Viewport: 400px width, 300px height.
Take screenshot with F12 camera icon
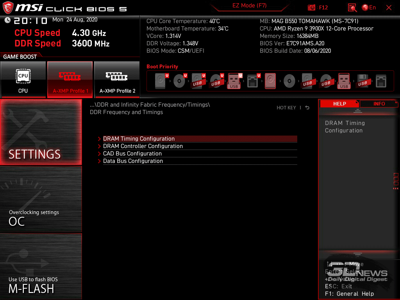point(311,8)
